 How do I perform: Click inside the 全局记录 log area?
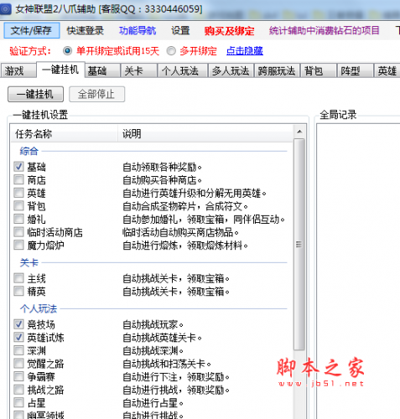(359, 271)
